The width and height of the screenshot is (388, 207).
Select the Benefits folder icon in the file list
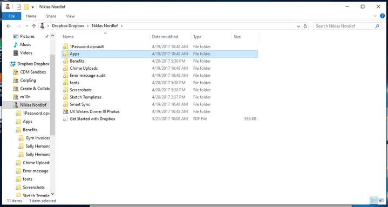66,61
